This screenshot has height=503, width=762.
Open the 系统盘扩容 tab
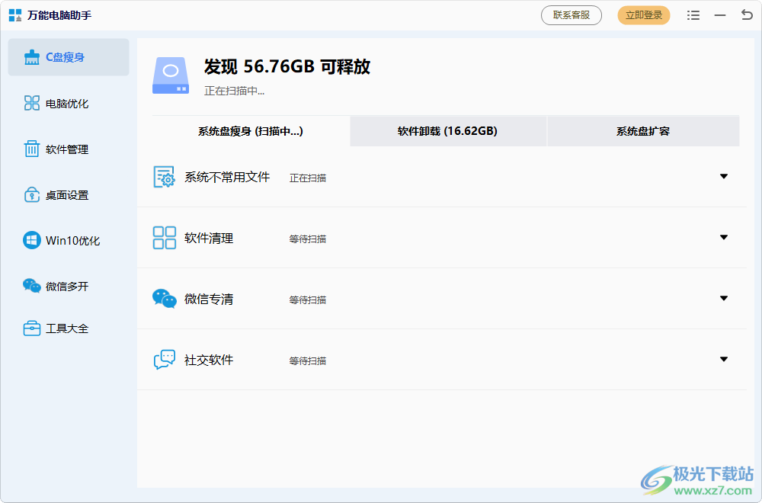(x=642, y=130)
